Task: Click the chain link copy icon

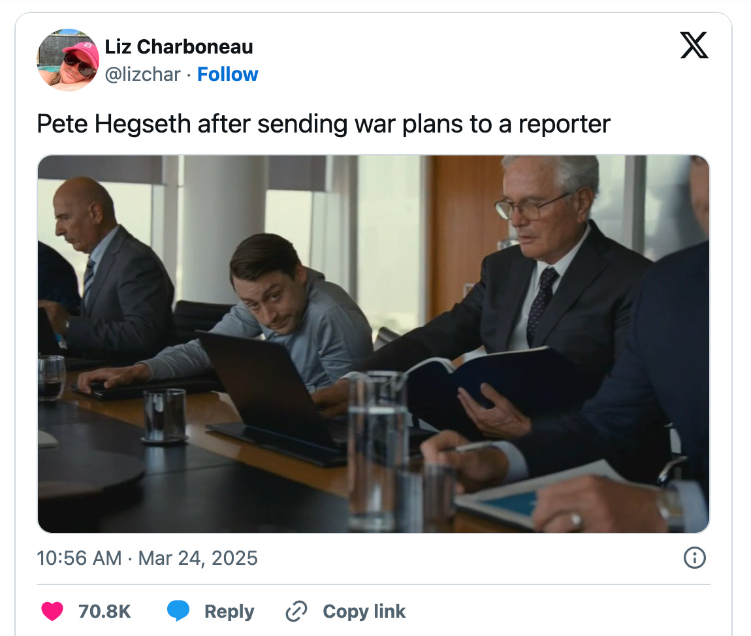Action: click(296, 611)
